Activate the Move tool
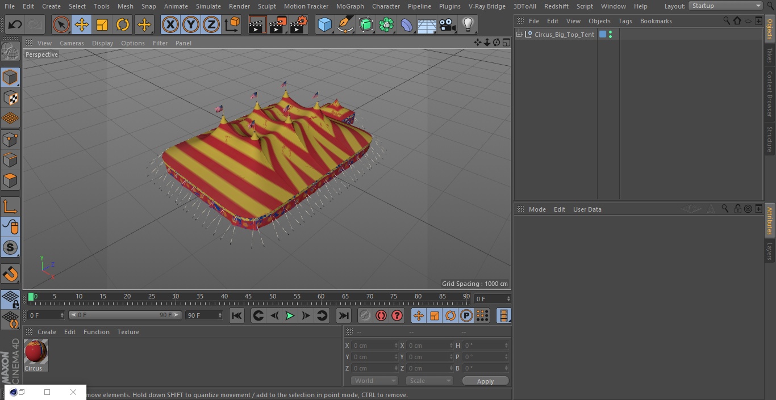 pyautogui.click(x=82, y=25)
